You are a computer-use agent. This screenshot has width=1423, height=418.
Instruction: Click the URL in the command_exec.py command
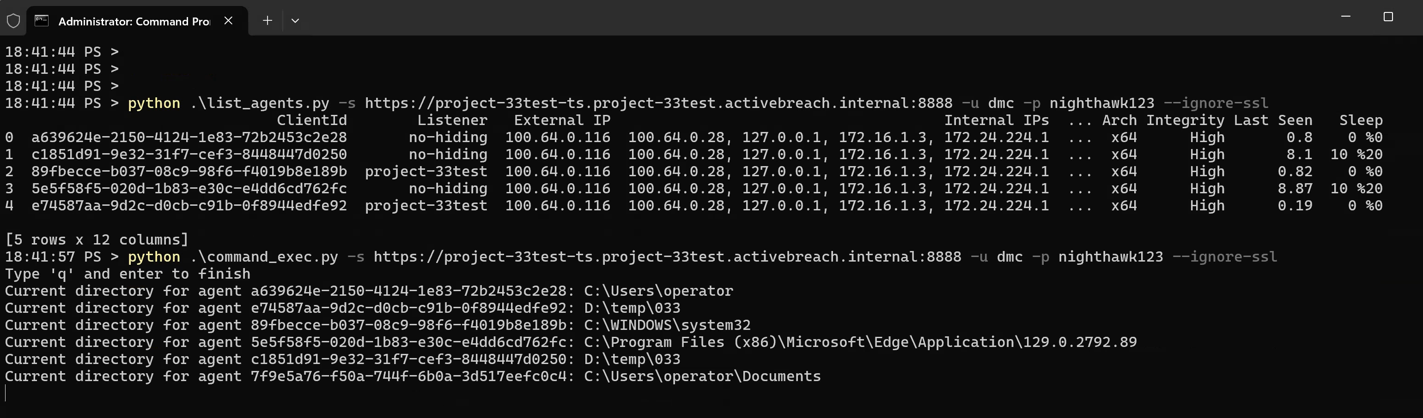[667, 257]
